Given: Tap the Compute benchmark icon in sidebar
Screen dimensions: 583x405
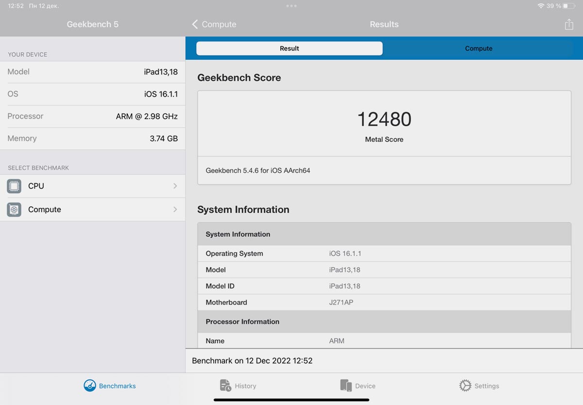Looking at the screenshot, I should 14,209.
